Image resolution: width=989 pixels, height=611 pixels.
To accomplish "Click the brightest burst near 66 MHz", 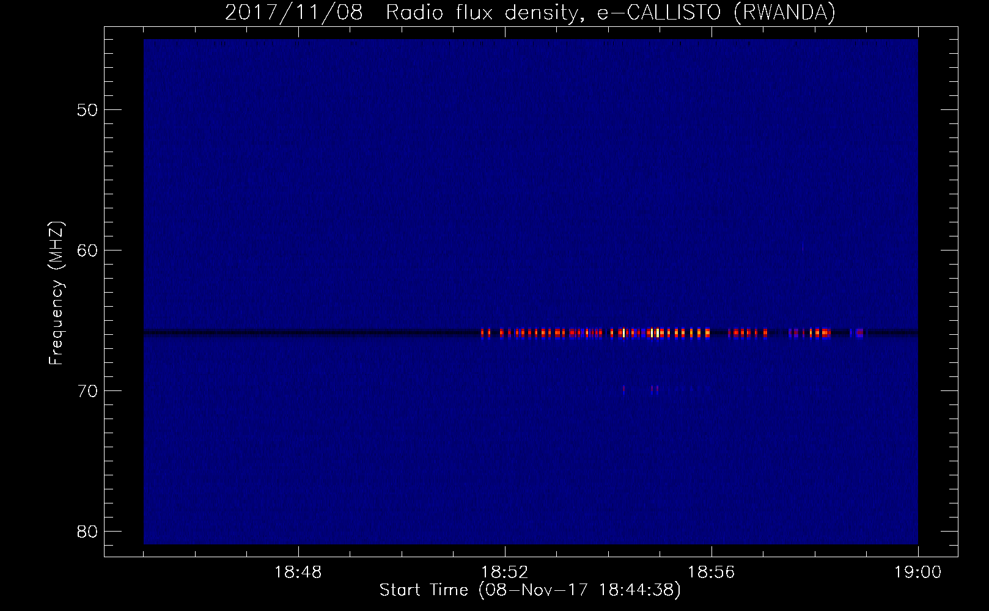I will pyautogui.click(x=655, y=333).
